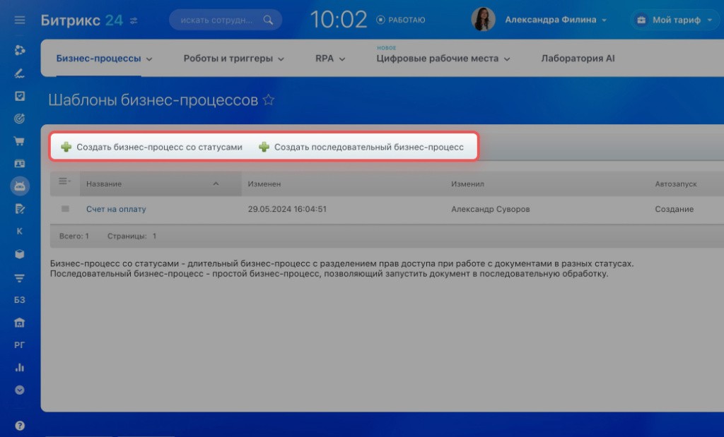Select the cube-shaped sites icon in sidebar
This screenshot has height=437, width=724.
[x=19, y=254]
